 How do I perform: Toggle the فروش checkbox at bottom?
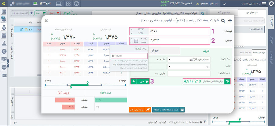(155, 122)
